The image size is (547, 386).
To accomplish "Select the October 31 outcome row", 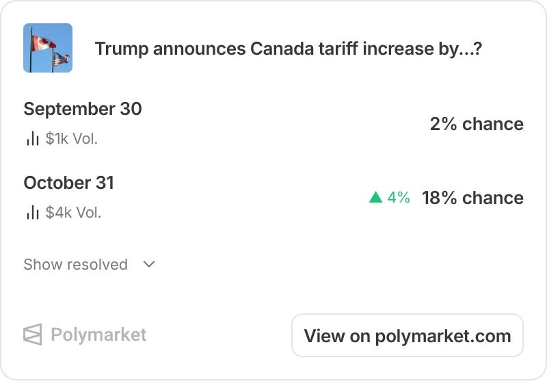I will click(x=273, y=197).
